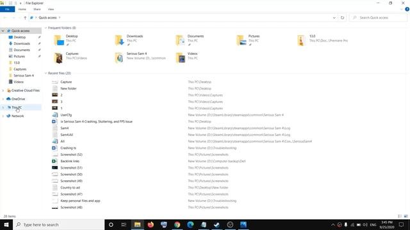Open the View ribbon tab
The width and height of the screenshot is (410, 230).
pos(51,9)
